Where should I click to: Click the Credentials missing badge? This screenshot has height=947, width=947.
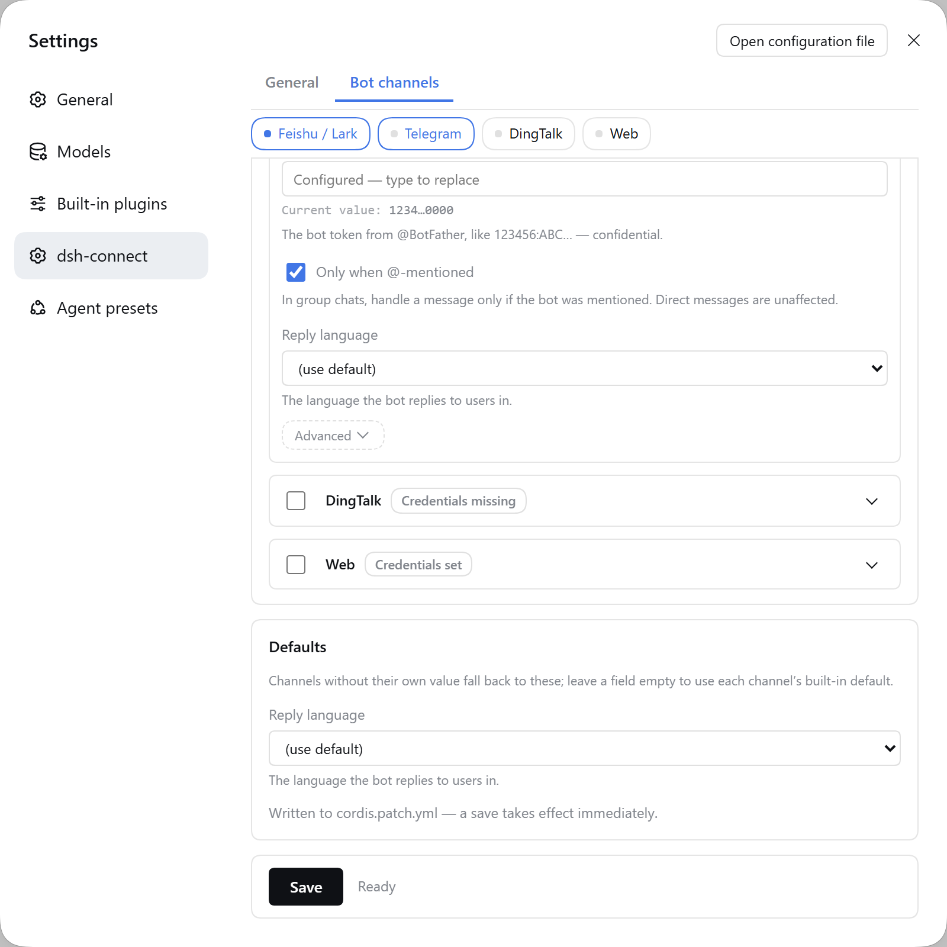(x=459, y=501)
